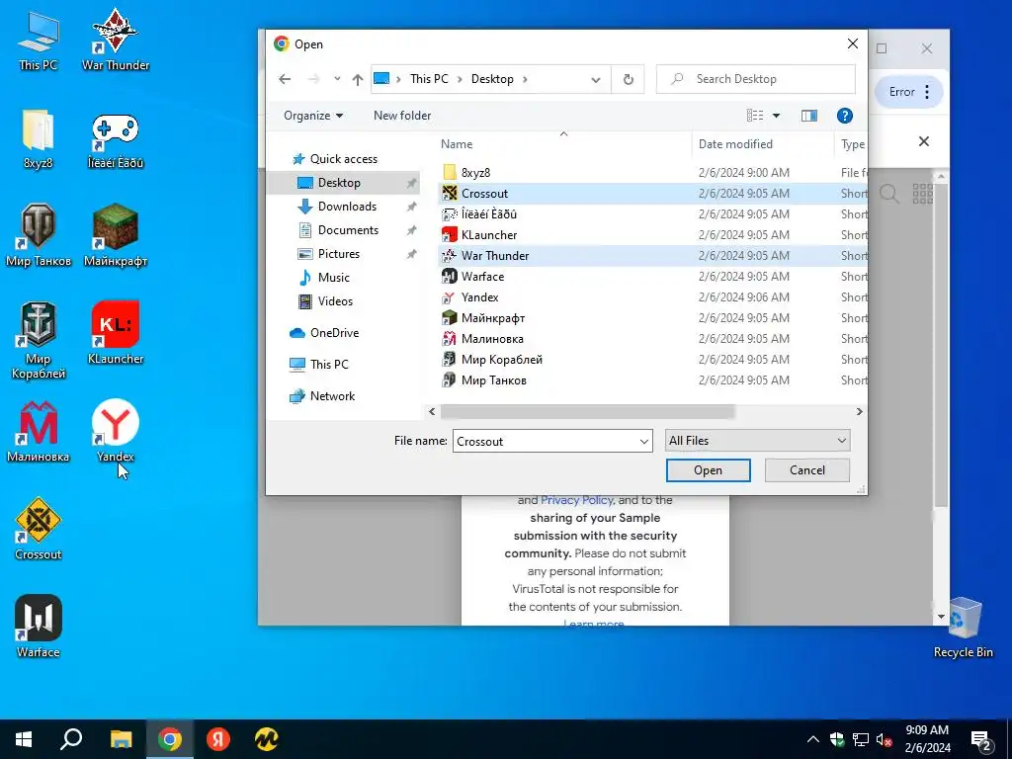The width and height of the screenshot is (1012, 759).
Task: Select the 8xyz8 folder in list
Action: tap(652, 172)
